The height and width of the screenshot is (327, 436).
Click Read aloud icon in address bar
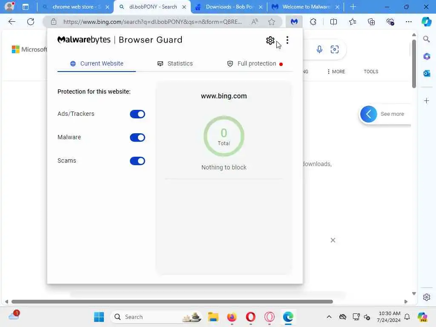[255, 22]
